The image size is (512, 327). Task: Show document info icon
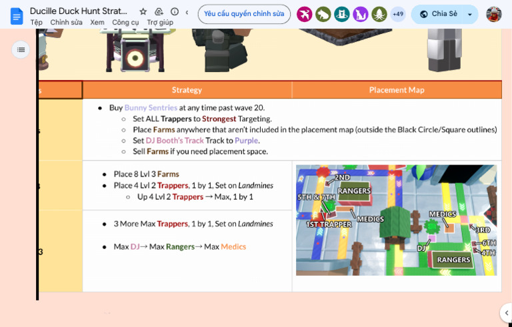[175, 12]
